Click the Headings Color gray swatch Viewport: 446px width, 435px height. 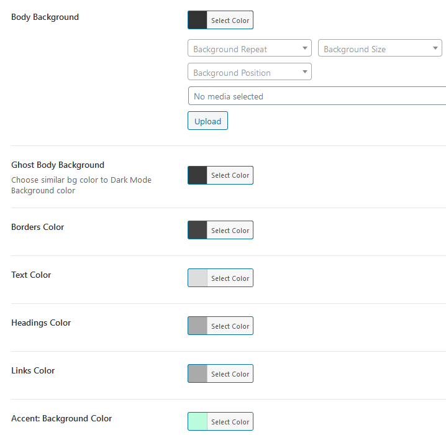(198, 326)
